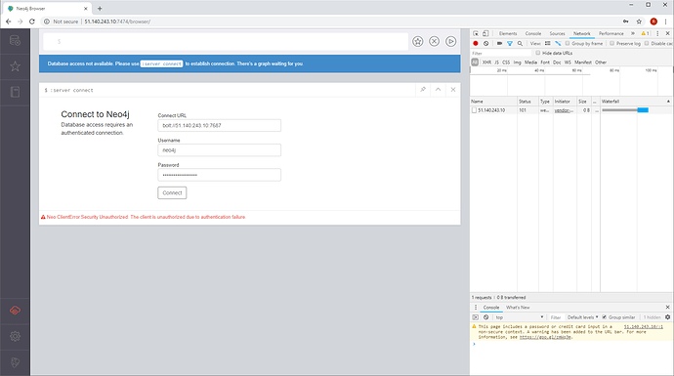The height and width of the screenshot is (376, 674).
Task: Collapse the server connect frame
Action: 438,90
